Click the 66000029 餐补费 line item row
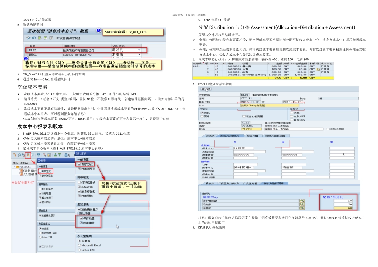Screen dimensions: 378x267 [x=263, y=66]
